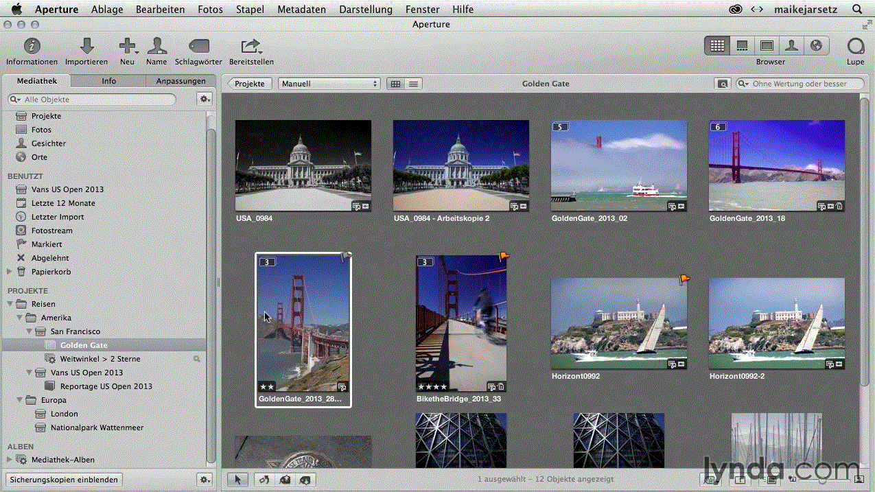Open the filter HUD button beside search

pyautogui.click(x=722, y=84)
